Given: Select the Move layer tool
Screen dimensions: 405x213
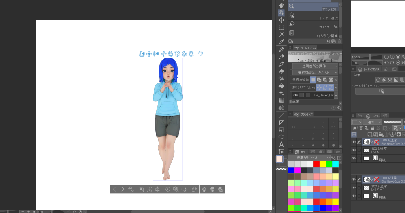Looking at the screenshot, I should pos(281,20).
